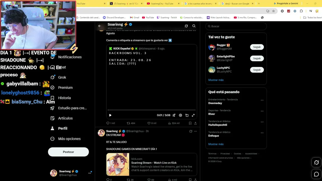Open video settings gear in the player
This screenshot has height=181, width=322.
(180, 115)
